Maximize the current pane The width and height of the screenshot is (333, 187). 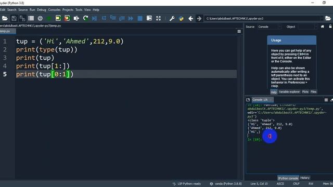149,18
